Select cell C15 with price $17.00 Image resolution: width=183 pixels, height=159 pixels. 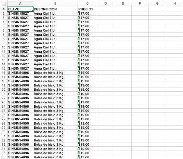point(87,68)
